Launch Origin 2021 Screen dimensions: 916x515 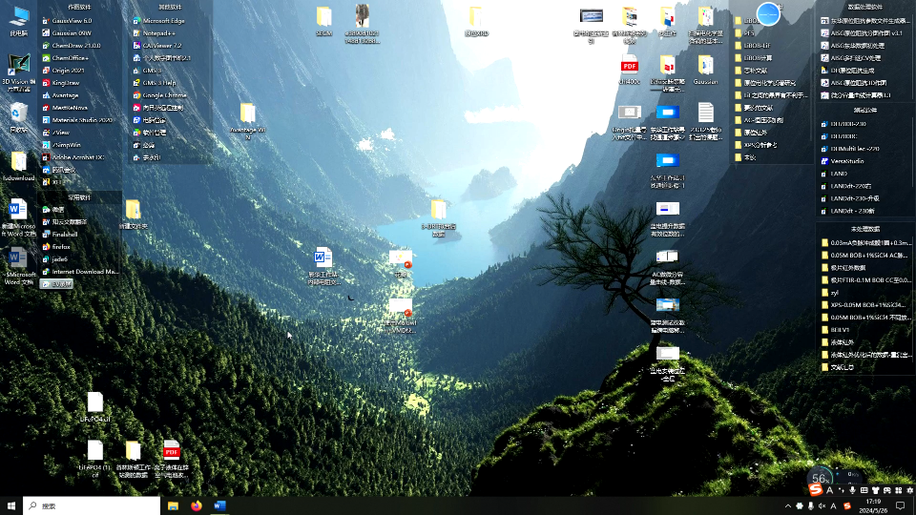tap(63, 70)
